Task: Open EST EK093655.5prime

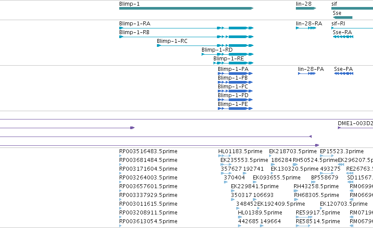Action: pyautogui.click(x=277, y=178)
